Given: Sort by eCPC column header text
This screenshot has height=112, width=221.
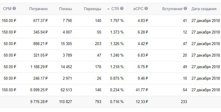Looking at the screenshot, I should [138, 9].
